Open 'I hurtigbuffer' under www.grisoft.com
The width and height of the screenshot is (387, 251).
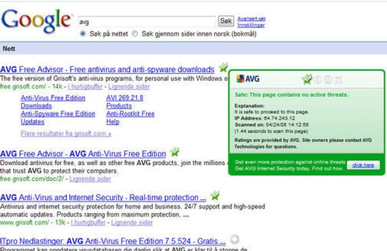coord(88,222)
